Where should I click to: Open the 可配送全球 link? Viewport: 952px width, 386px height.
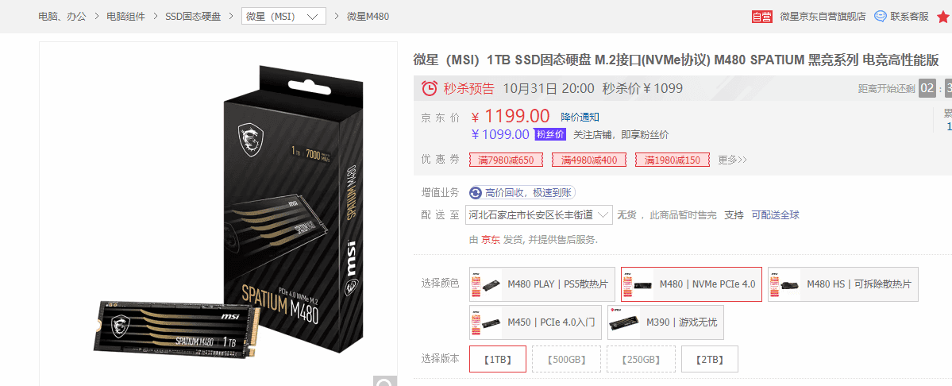(775, 215)
